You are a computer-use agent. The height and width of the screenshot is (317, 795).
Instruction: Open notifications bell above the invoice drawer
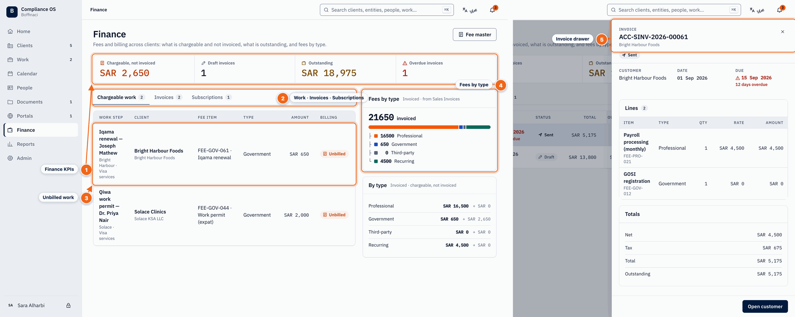click(x=779, y=10)
